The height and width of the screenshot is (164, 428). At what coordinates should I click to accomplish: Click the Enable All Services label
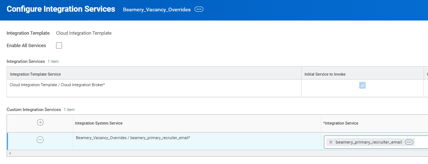[26, 45]
